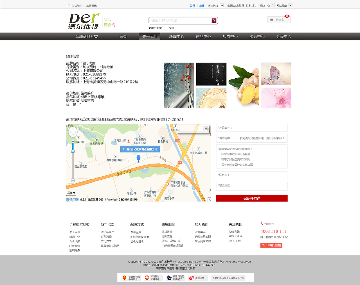Image resolution: width=360 pixels, height=285 pixels.
Task: Click the 宜必思酒店 hotel marker on map
Action: click(x=81, y=163)
